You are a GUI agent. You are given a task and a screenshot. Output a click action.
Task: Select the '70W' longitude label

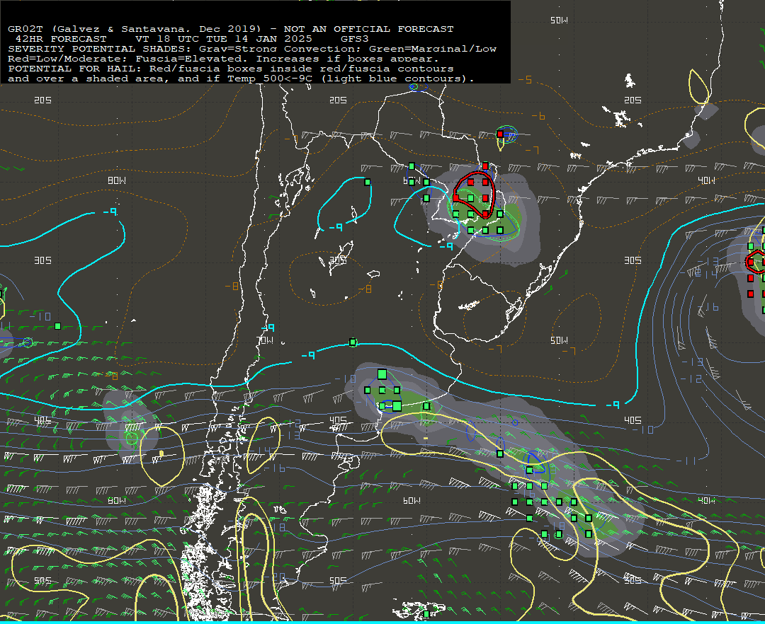[x=266, y=340]
